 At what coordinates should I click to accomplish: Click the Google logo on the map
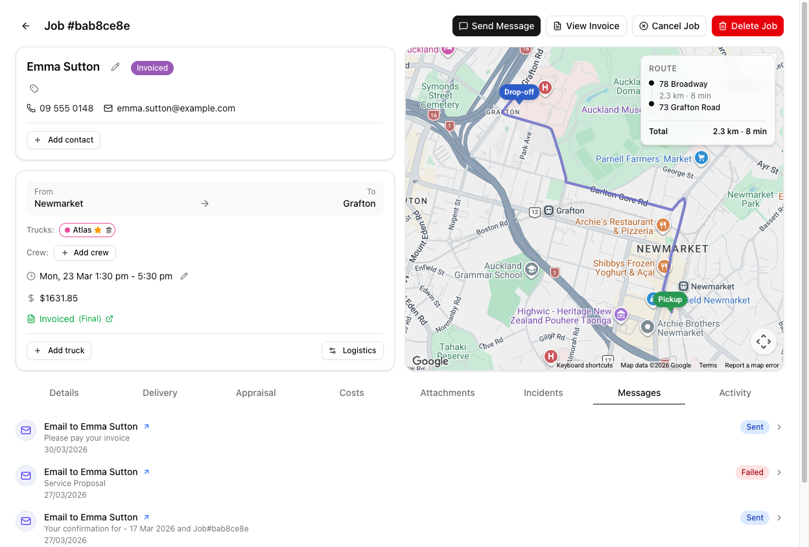click(x=430, y=362)
